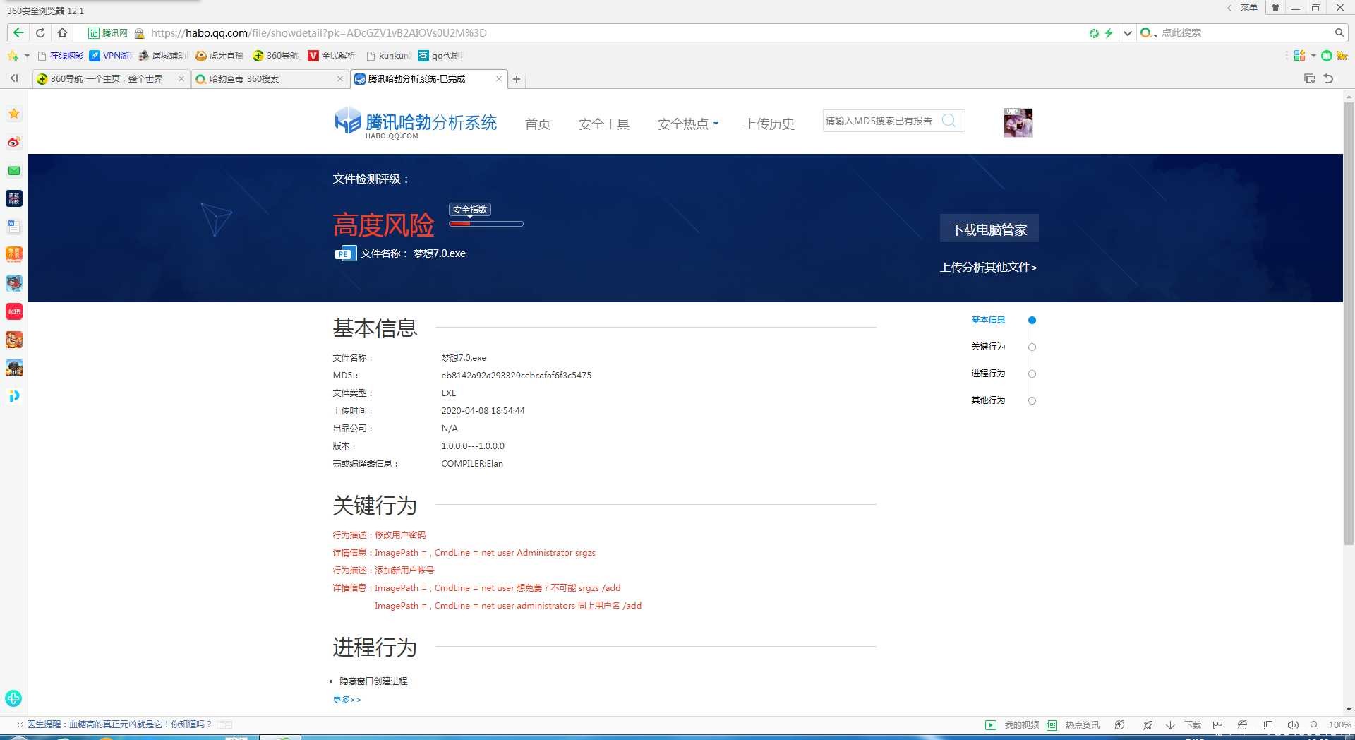
Task: Open the 在线购彩 bookmark
Action: pyautogui.click(x=61, y=56)
